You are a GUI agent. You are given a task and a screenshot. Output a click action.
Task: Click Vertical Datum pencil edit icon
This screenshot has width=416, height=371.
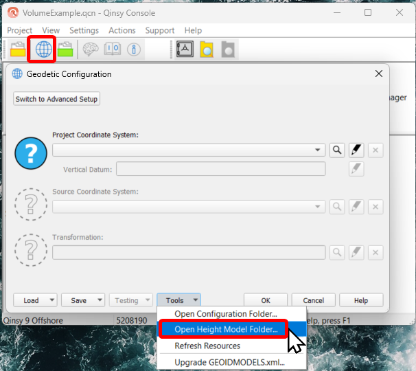coord(356,169)
